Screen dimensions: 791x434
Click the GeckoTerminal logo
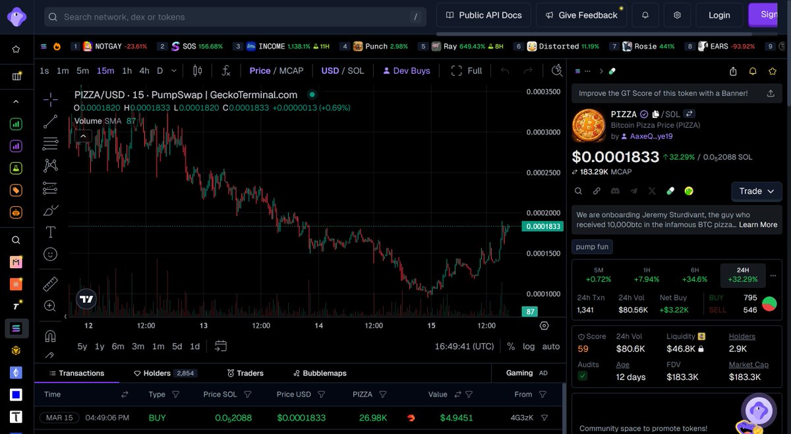click(16, 16)
